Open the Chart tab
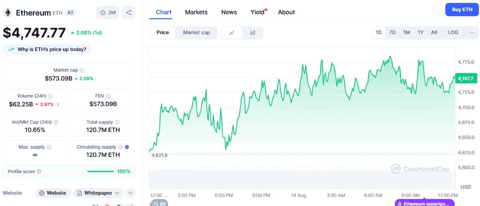 click(x=164, y=12)
